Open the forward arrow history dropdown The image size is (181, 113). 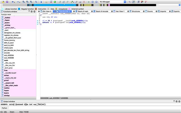[x=20, y=2]
